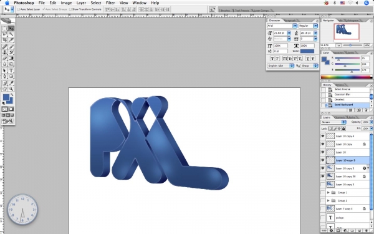Switch to the Paragraph tab
Image resolution: width=374 pixels, height=234 pixels.
click(x=290, y=21)
